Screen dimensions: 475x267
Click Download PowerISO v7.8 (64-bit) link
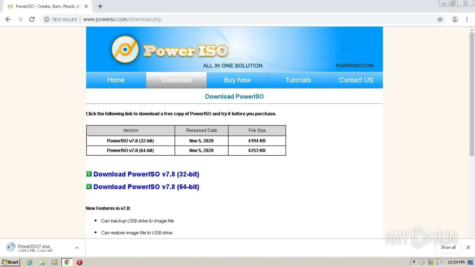click(146, 187)
